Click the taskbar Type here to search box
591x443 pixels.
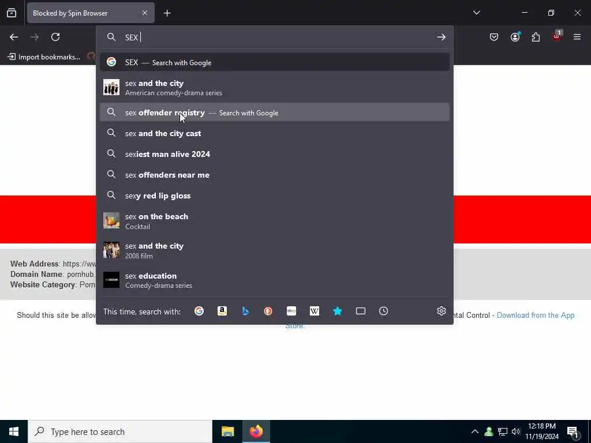point(120,431)
